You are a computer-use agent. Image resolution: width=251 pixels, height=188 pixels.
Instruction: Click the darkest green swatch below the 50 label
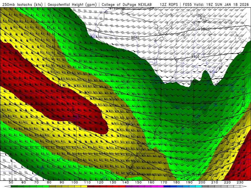click(14, 186)
